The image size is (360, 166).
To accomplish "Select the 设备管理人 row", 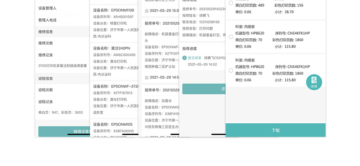I will 62,8.
